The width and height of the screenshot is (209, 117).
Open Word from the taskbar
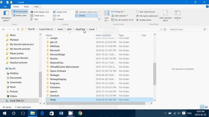(61, 113)
